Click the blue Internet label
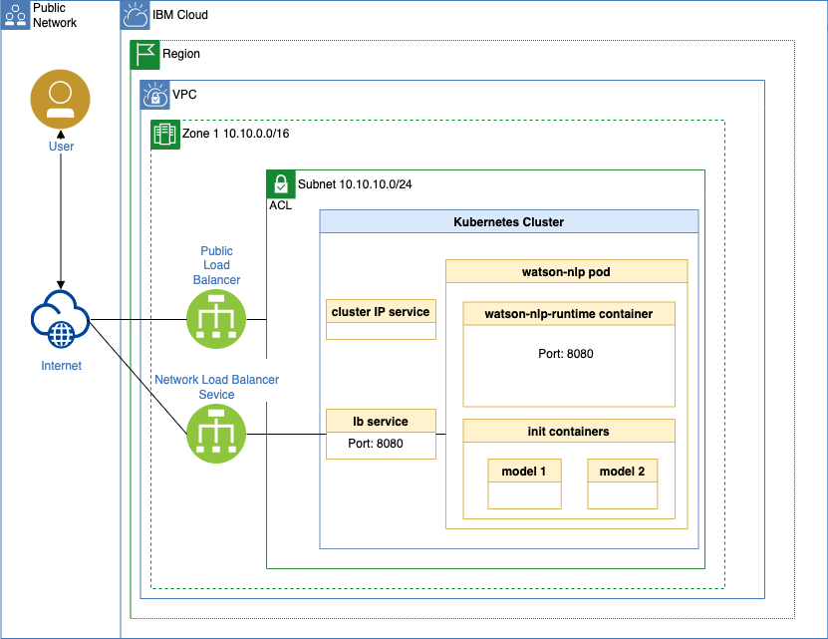This screenshot has height=639, width=828. click(x=61, y=366)
